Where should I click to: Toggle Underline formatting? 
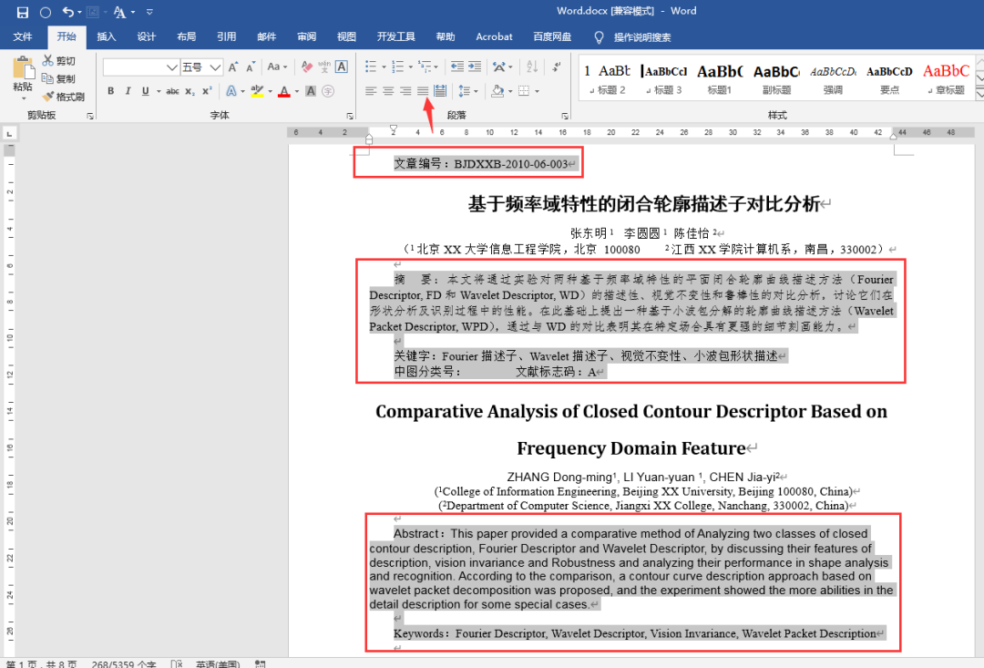tap(145, 91)
